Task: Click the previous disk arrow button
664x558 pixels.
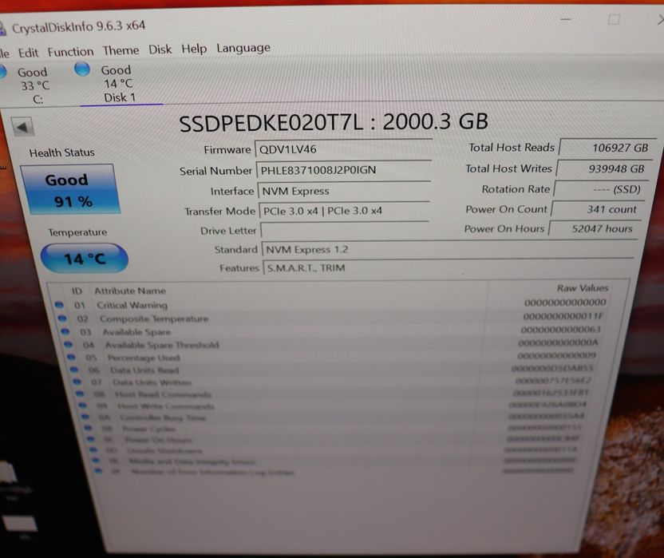Action: click(23, 126)
